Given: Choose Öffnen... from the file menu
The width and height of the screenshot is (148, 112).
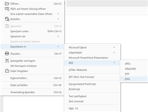Looking at the screenshot, I should click(32, 4).
